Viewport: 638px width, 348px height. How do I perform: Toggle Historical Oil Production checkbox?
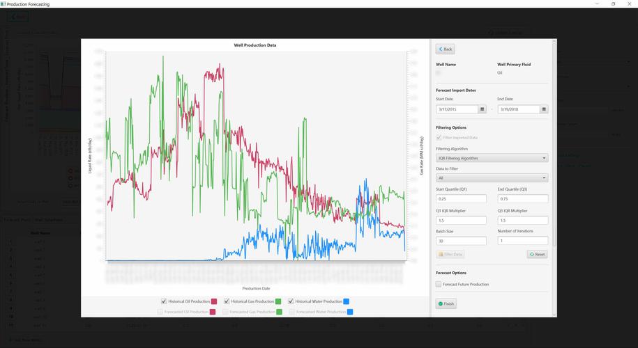pos(164,301)
